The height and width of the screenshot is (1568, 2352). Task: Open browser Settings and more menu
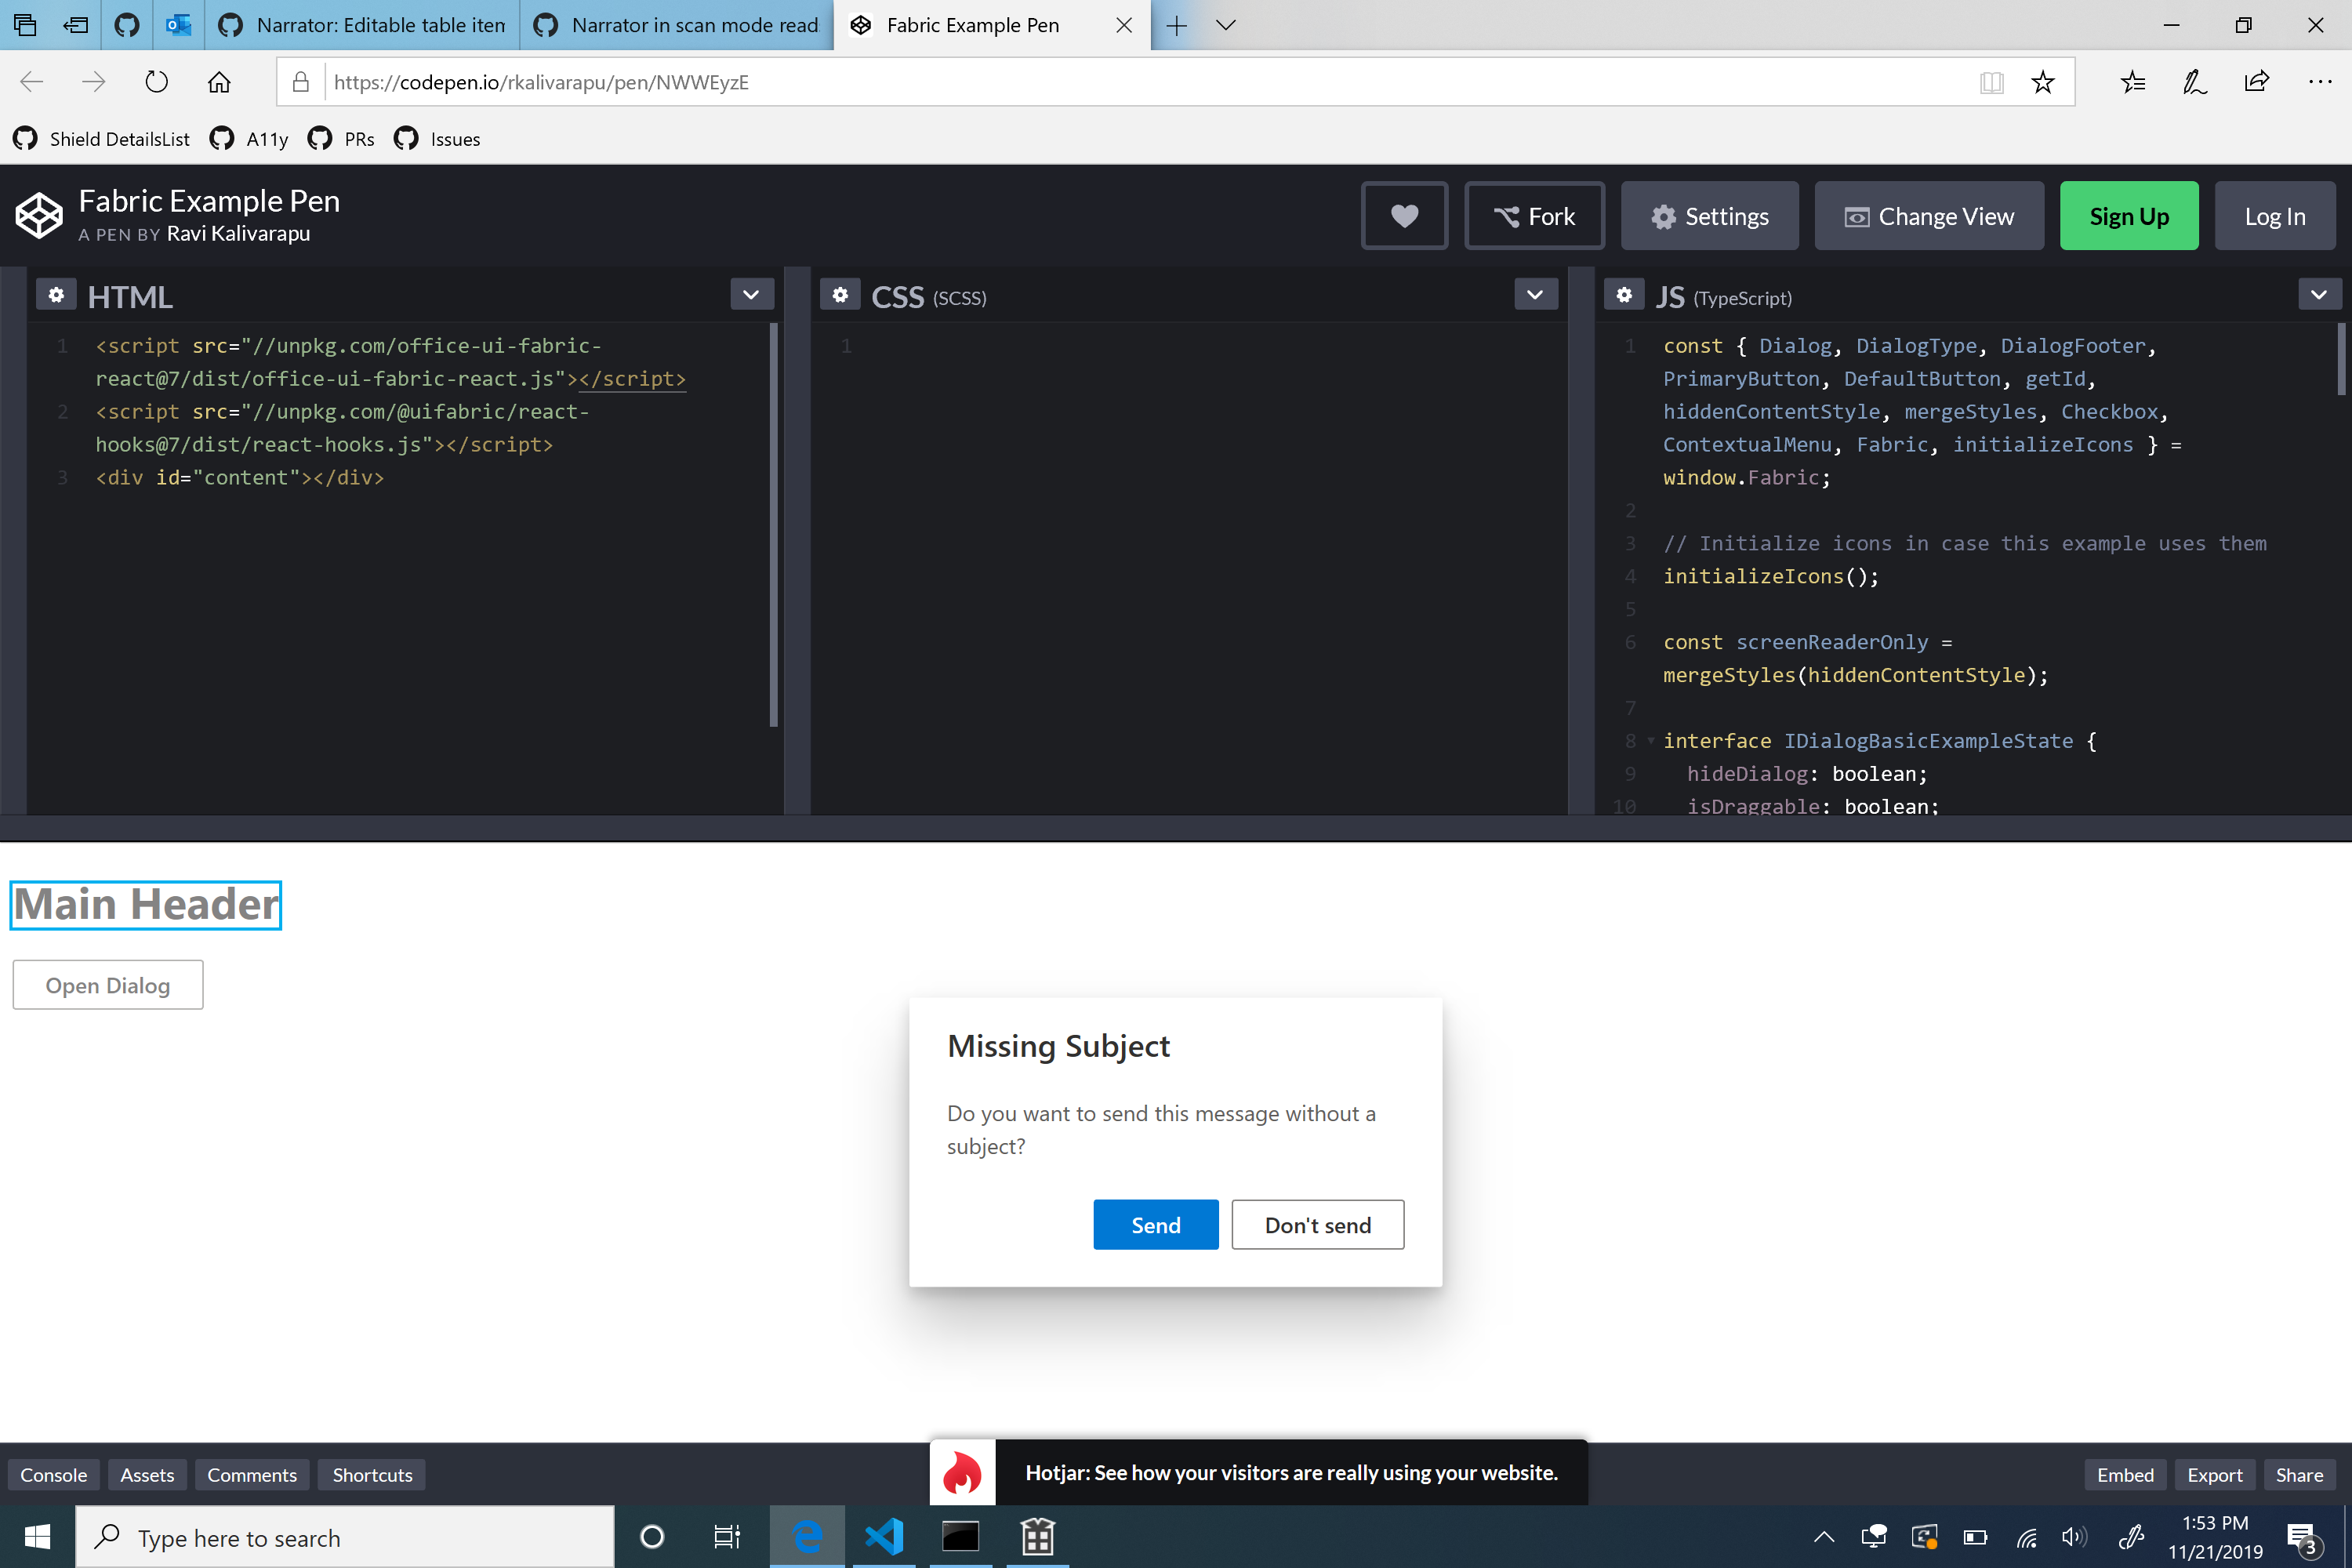click(x=2320, y=82)
